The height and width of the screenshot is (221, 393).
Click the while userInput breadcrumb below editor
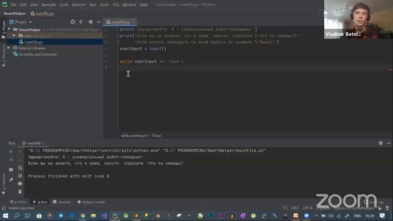pyautogui.click(x=141, y=136)
